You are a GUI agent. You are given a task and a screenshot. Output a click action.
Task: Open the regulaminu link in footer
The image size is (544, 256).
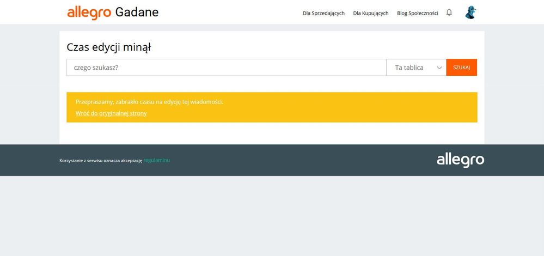pos(156,160)
